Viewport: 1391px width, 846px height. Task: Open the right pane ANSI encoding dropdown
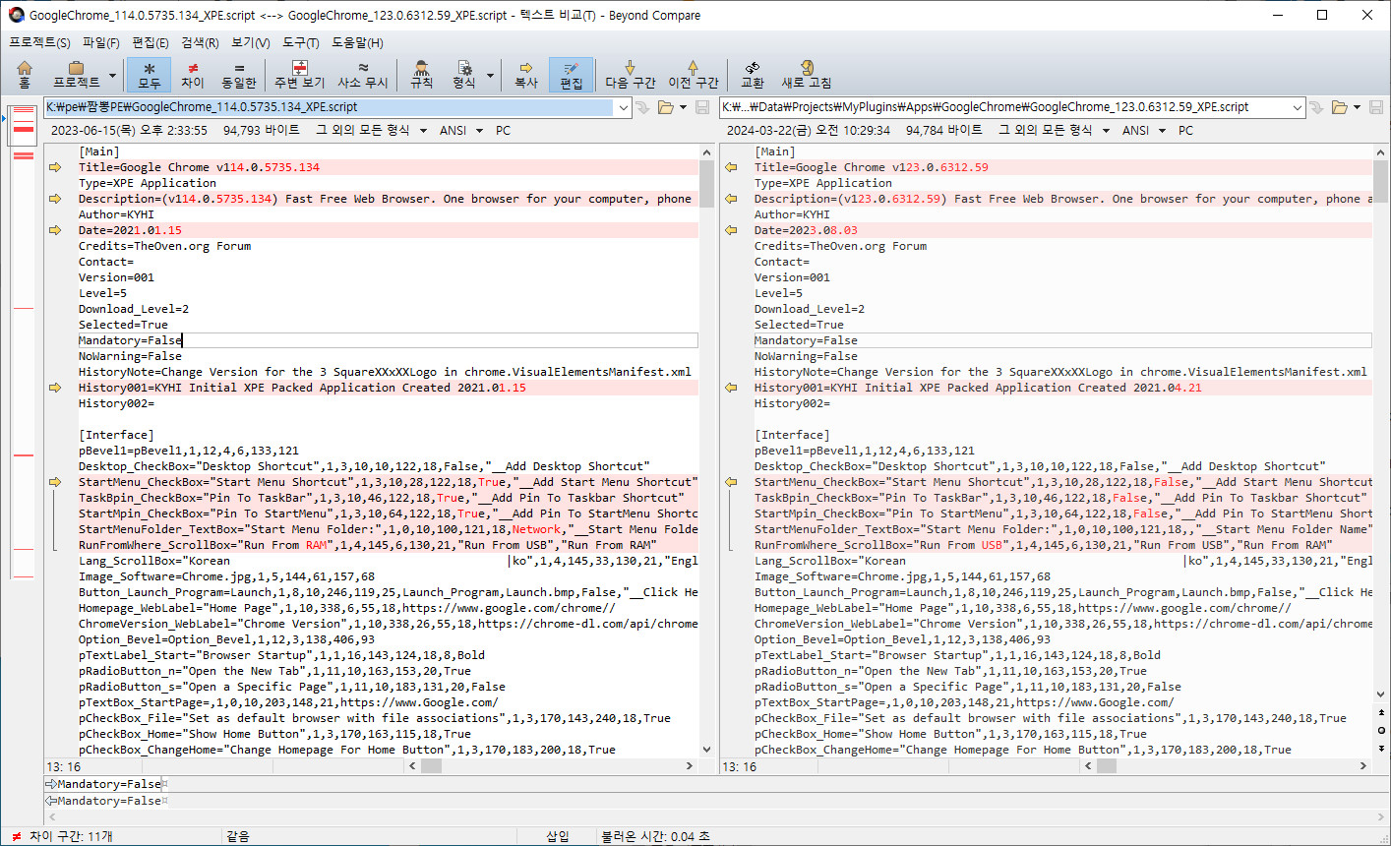(1144, 130)
